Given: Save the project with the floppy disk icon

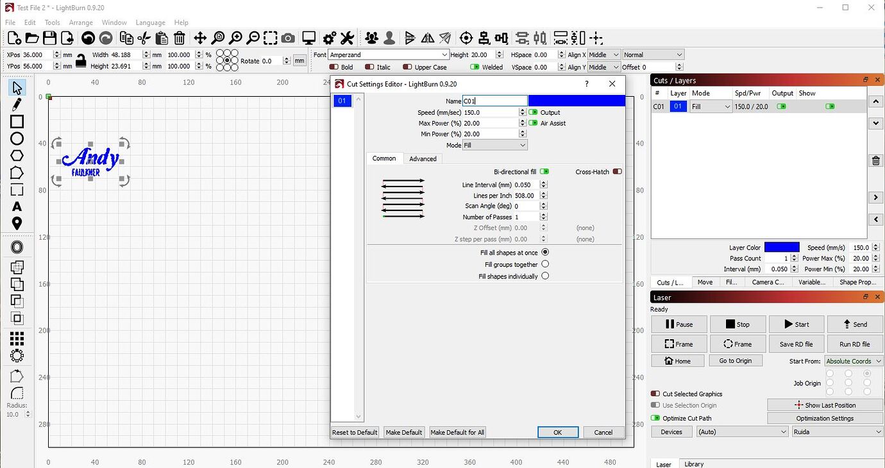Looking at the screenshot, I should (x=49, y=38).
